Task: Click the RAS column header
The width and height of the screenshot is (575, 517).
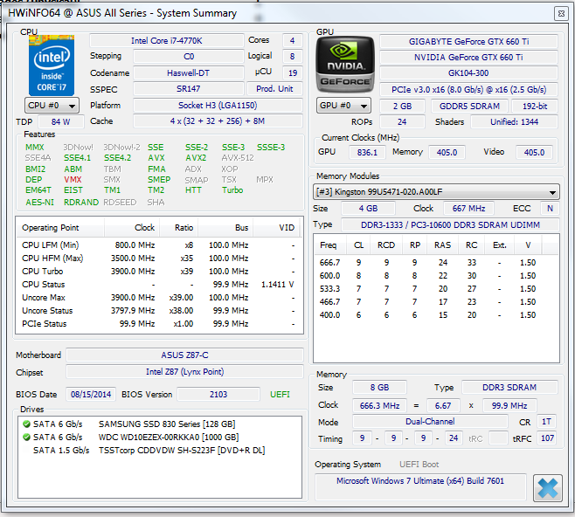Action: point(443,245)
